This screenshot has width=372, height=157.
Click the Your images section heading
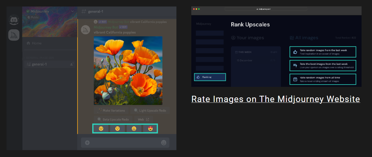click(248, 38)
